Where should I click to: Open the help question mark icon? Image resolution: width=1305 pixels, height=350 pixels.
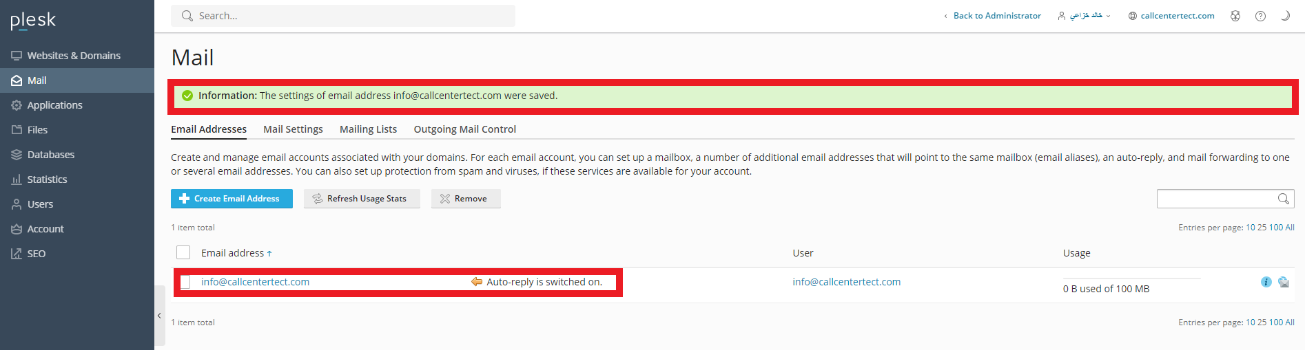coord(1260,16)
